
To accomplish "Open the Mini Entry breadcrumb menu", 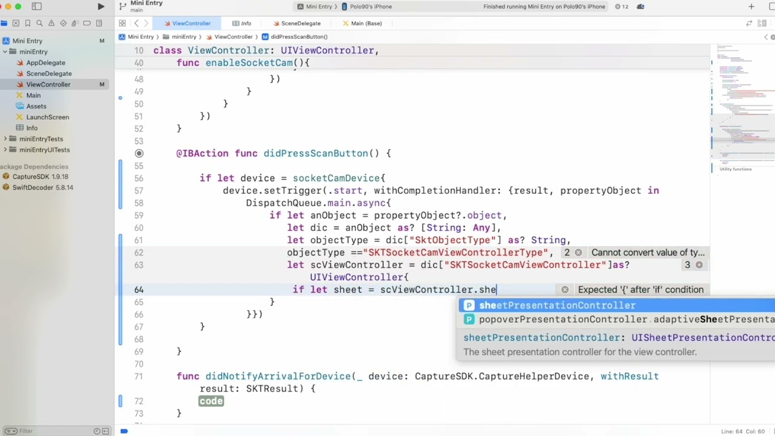I will point(136,37).
